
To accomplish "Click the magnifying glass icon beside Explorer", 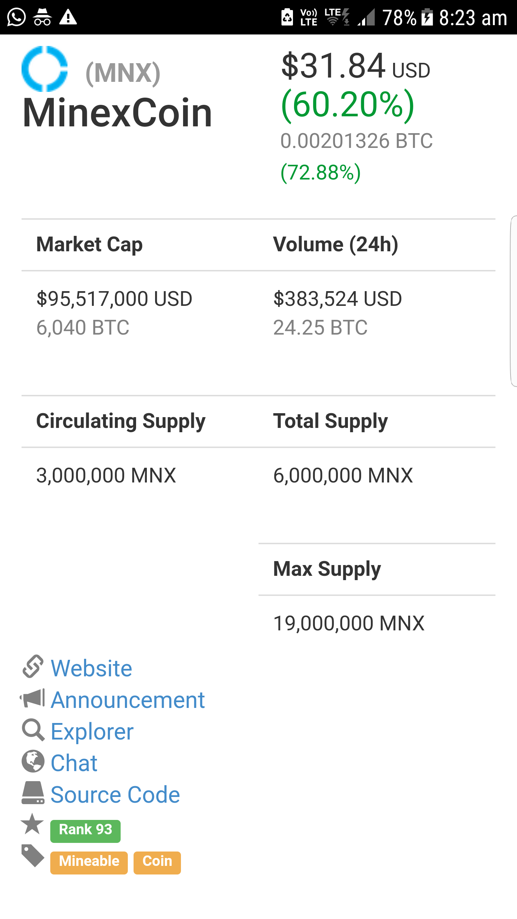I will (x=33, y=730).
